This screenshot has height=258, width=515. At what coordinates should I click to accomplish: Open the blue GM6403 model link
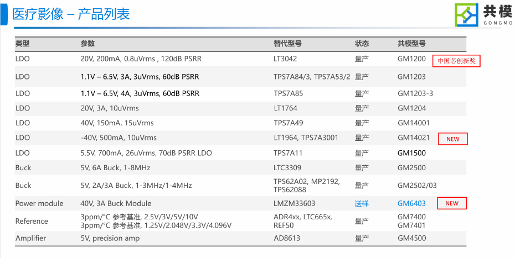[x=411, y=203]
